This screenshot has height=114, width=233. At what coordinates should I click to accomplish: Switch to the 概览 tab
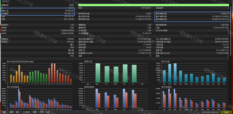(x=5, y=112)
